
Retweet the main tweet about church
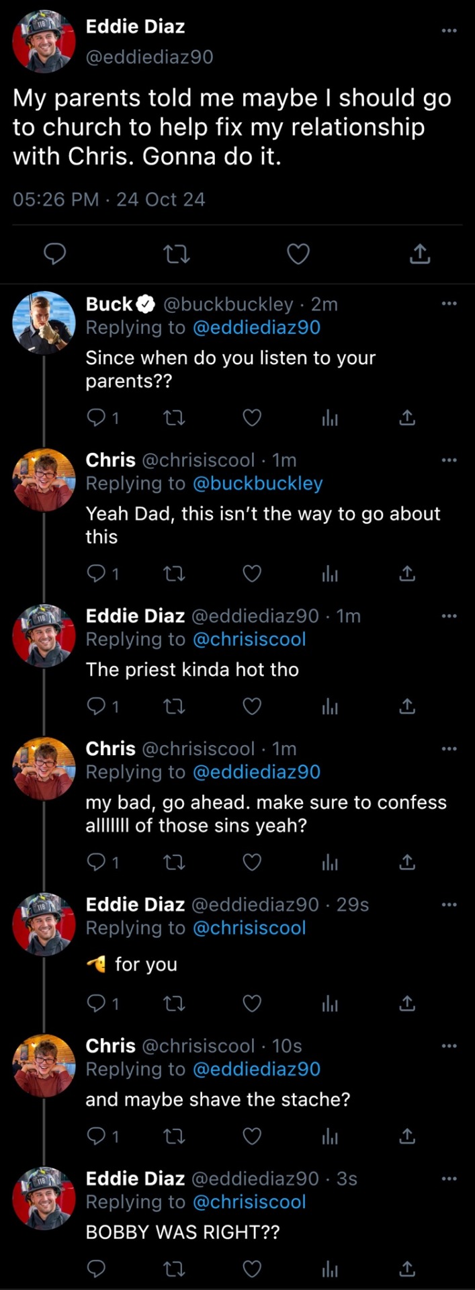(177, 254)
